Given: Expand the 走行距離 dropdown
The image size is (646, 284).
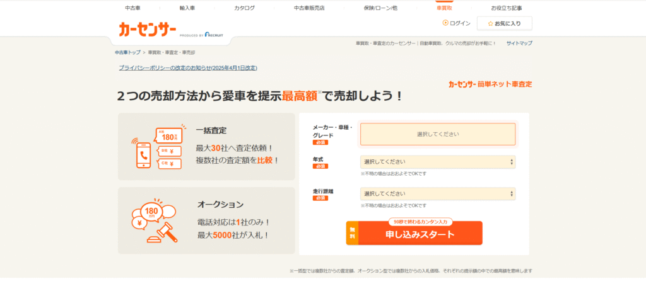Looking at the screenshot, I should pyautogui.click(x=438, y=193).
